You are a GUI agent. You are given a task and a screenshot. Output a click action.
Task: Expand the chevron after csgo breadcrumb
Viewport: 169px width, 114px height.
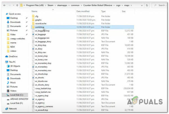click(122, 5)
